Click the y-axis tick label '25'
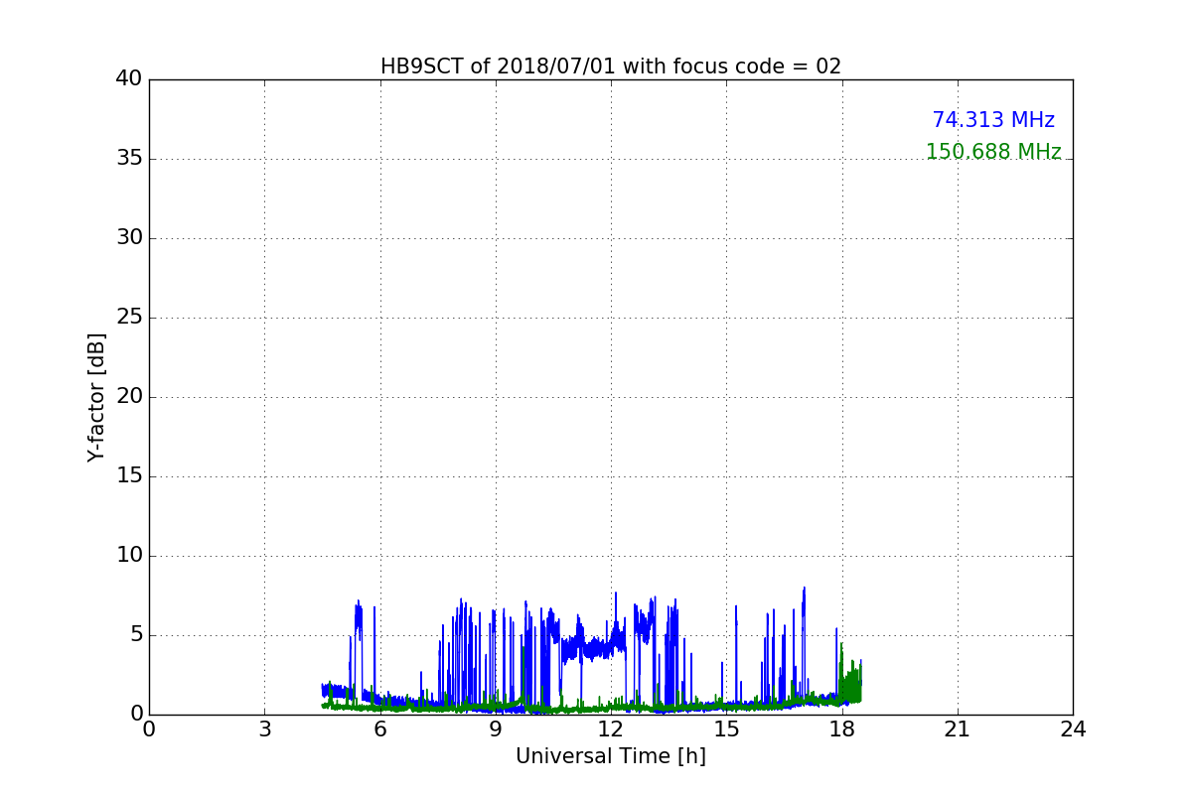 (x=129, y=318)
